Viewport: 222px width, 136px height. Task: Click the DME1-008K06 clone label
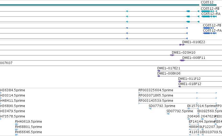169,73
